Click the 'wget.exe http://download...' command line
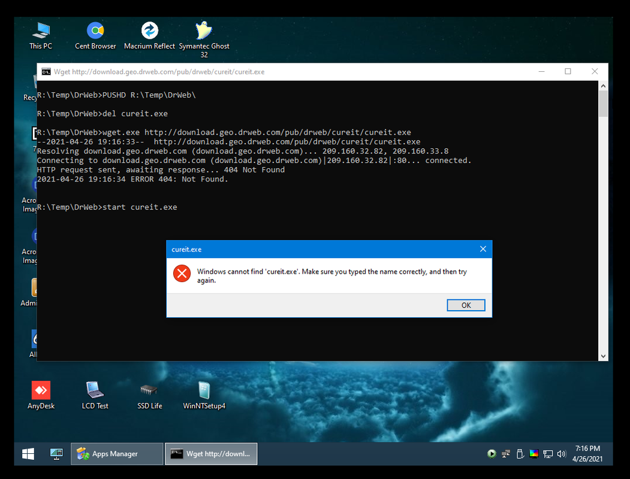The image size is (630, 479). [x=224, y=132]
